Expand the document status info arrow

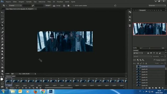pyautogui.click(x=35, y=74)
